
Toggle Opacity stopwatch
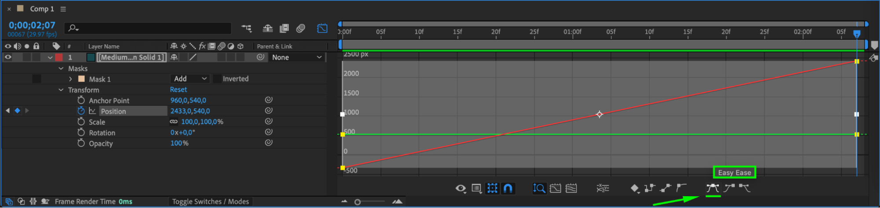81,143
